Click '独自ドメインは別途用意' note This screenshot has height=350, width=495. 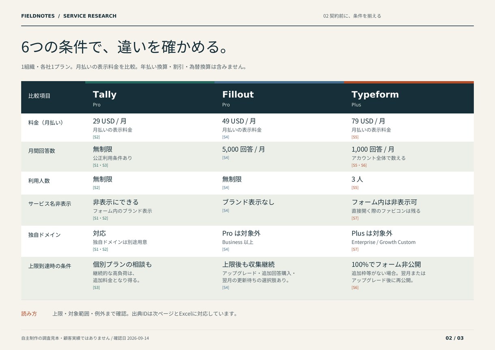[x=120, y=242]
